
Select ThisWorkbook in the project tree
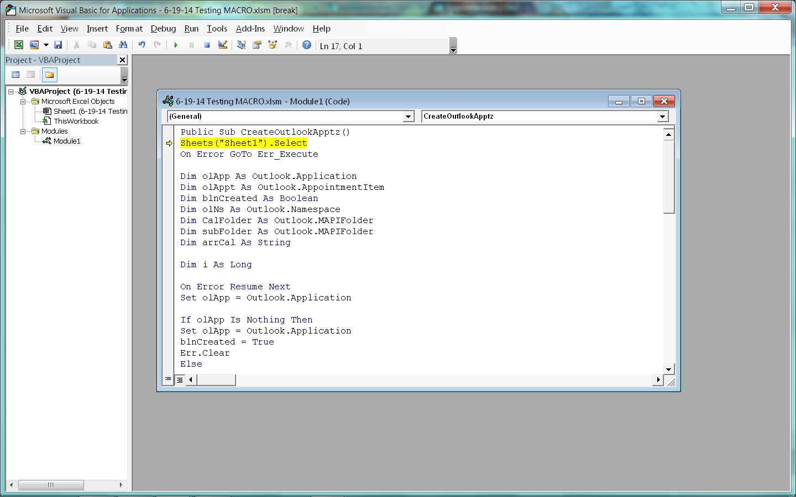coord(76,121)
